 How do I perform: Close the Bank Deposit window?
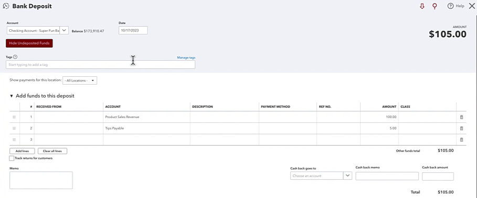(x=472, y=6)
